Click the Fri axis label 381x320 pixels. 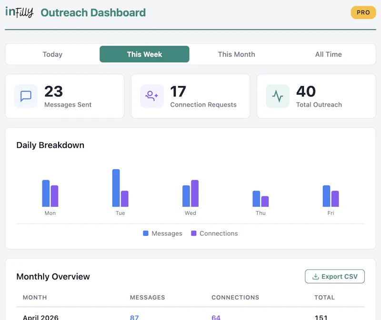point(331,213)
